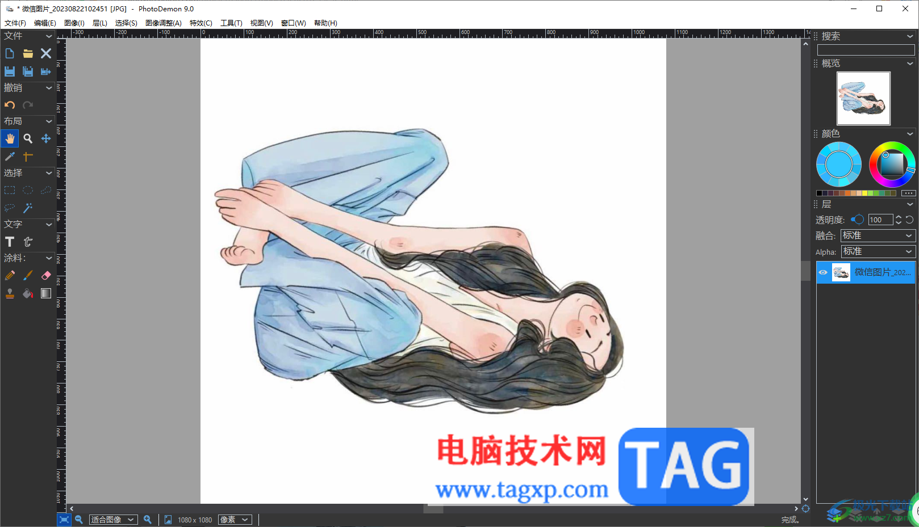
Task: Select the Gradient tool
Action: pyautogui.click(x=46, y=293)
